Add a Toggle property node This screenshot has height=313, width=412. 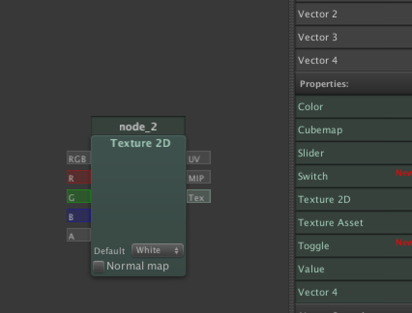coord(353,246)
